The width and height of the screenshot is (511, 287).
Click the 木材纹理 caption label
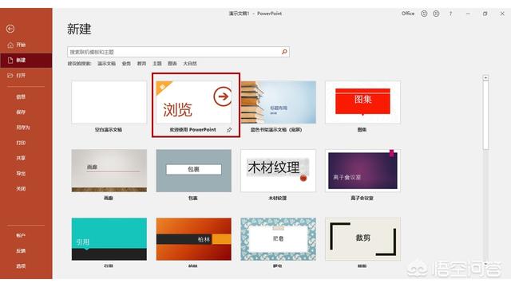pyautogui.click(x=277, y=198)
